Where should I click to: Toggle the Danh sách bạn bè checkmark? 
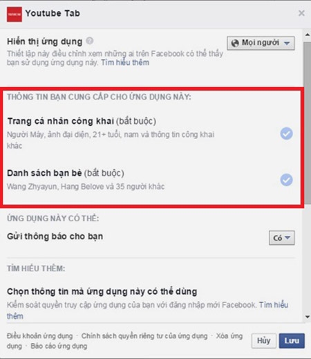286,180
